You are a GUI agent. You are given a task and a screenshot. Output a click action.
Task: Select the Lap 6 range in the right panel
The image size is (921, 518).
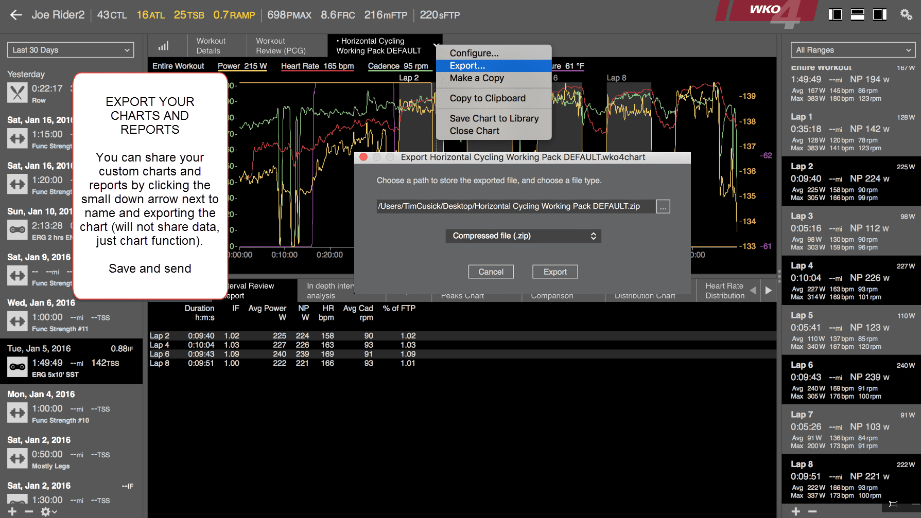[851, 380]
